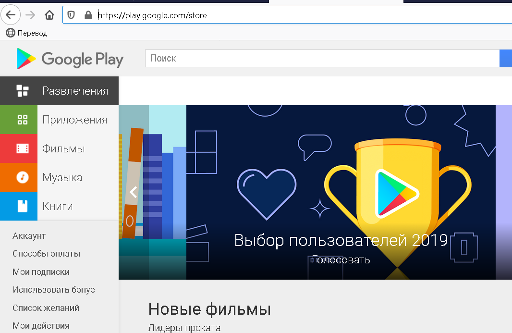Click the books banner on the left
Image resolution: width=512 pixels, height=333 pixels.
click(x=152, y=192)
